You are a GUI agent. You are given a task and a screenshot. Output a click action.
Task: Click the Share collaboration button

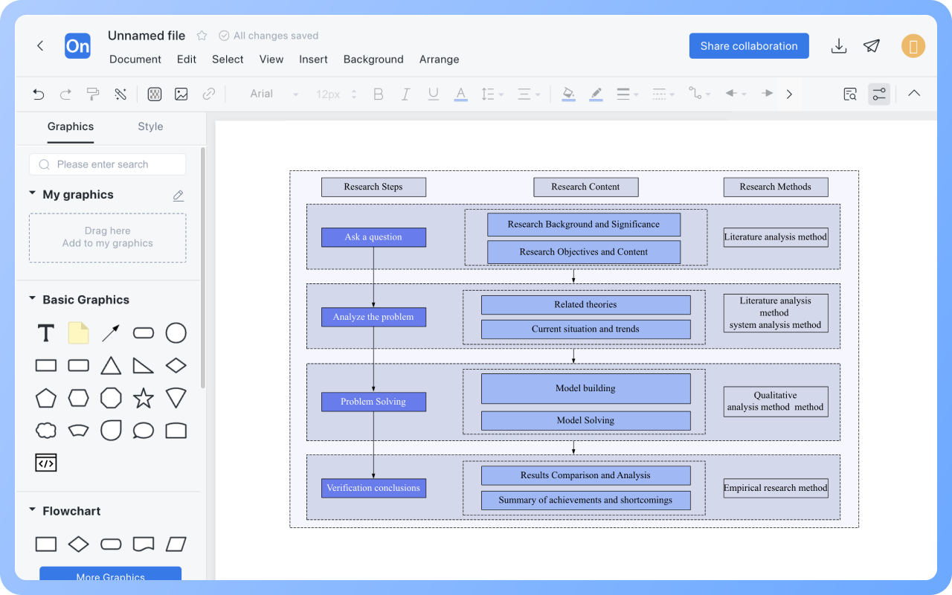pyautogui.click(x=748, y=46)
